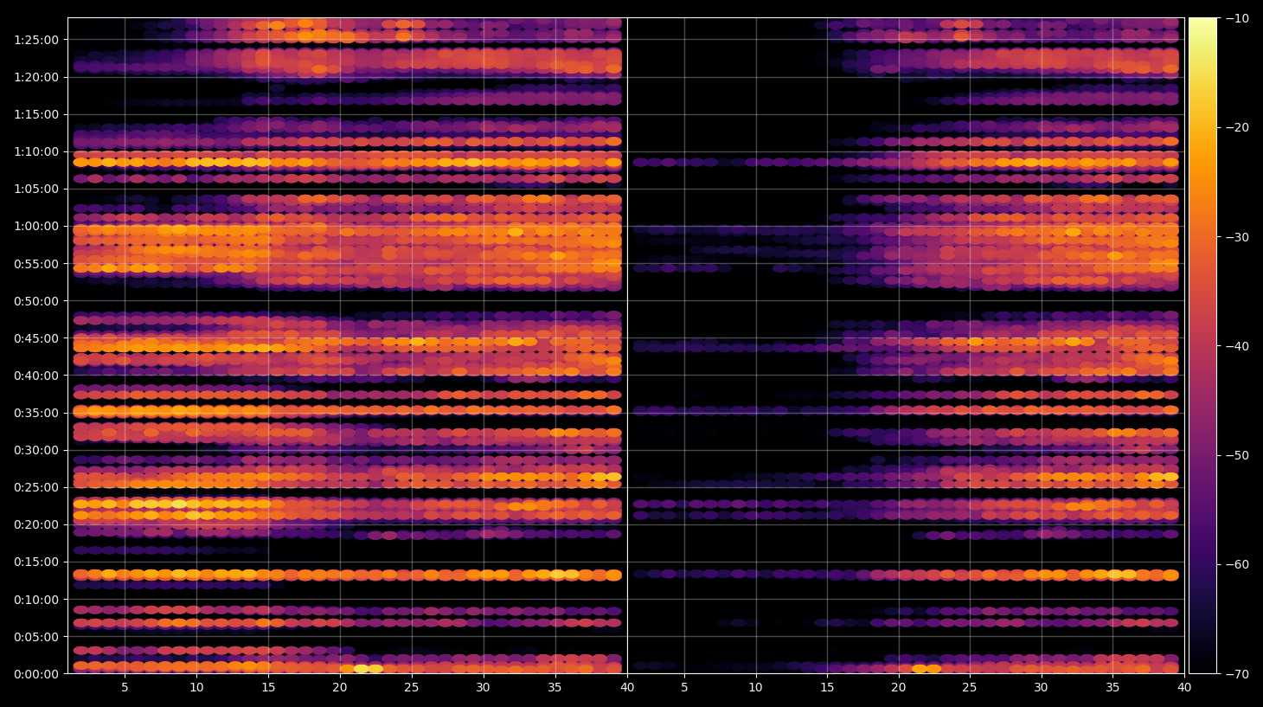The image size is (1263, 707).
Task: Select x-axis label 30 under the right panel
Action: (1041, 688)
